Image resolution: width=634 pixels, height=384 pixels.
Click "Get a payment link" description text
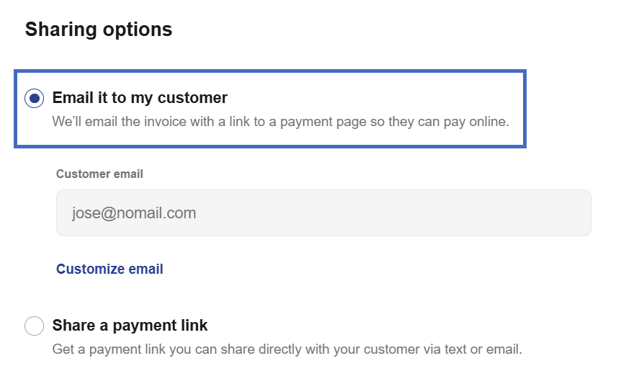tap(102, 349)
